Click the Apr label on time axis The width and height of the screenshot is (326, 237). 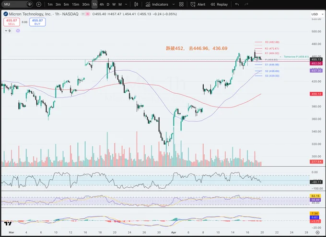pos(174,232)
